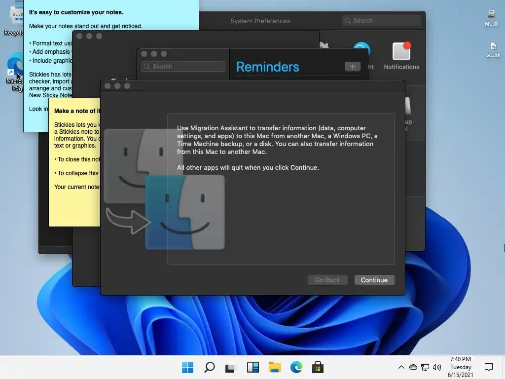Open network status tray icon

click(x=425, y=367)
